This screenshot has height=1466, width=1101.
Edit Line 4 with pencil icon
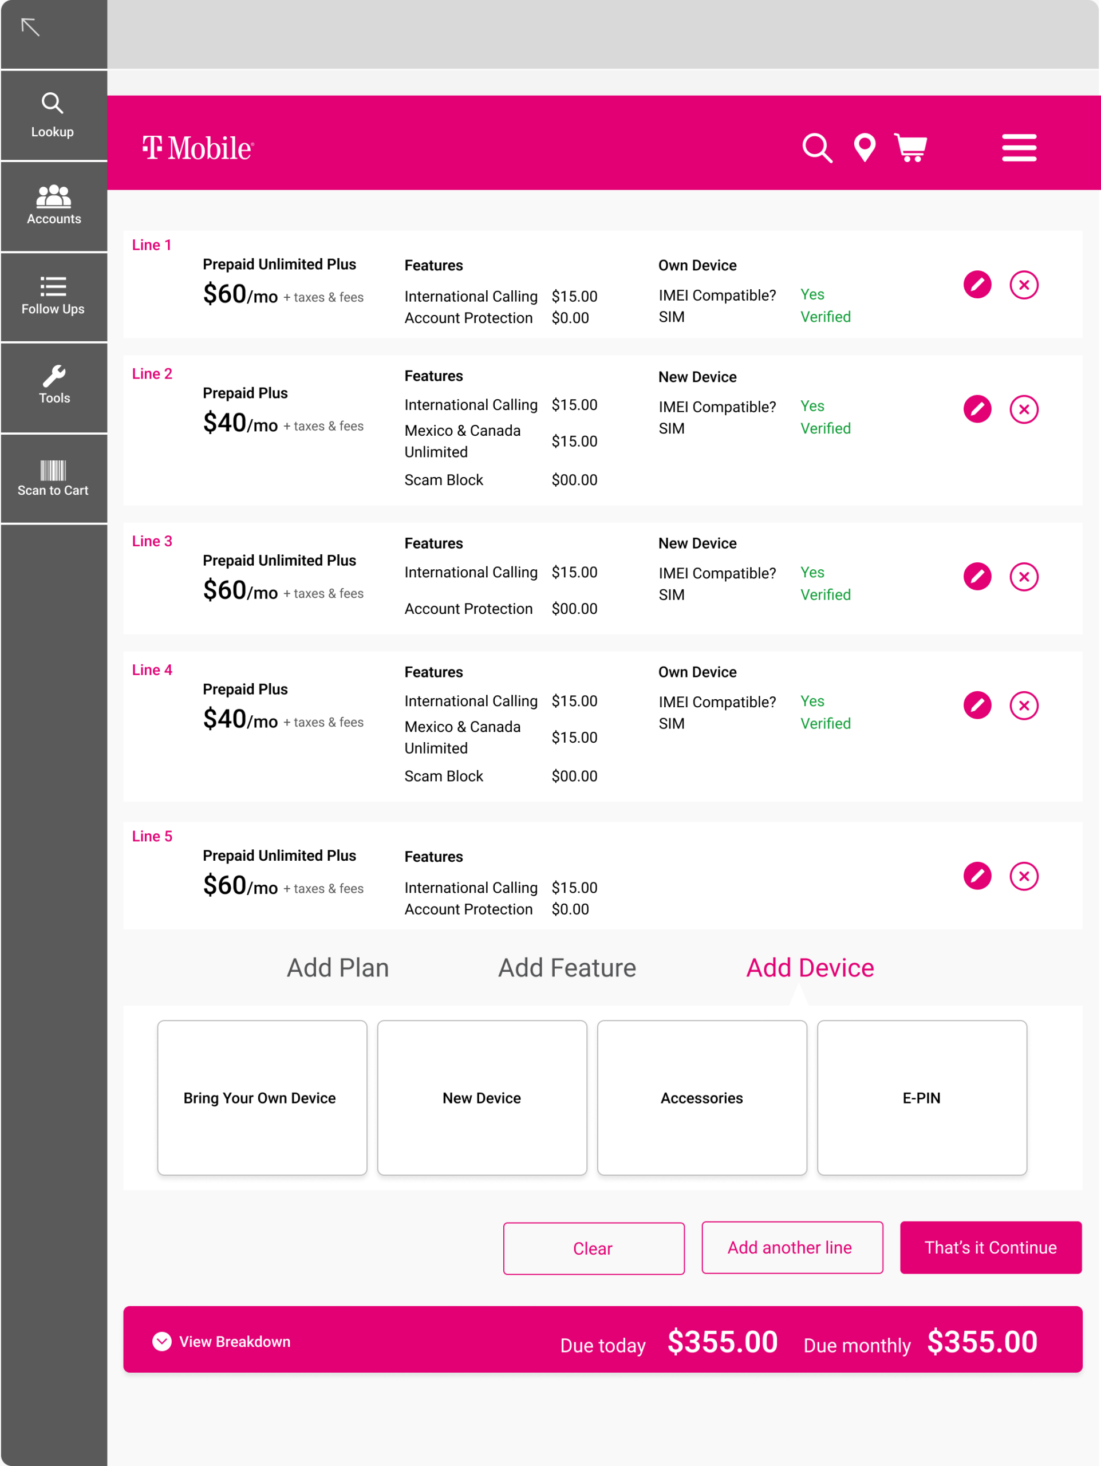pyautogui.click(x=976, y=705)
